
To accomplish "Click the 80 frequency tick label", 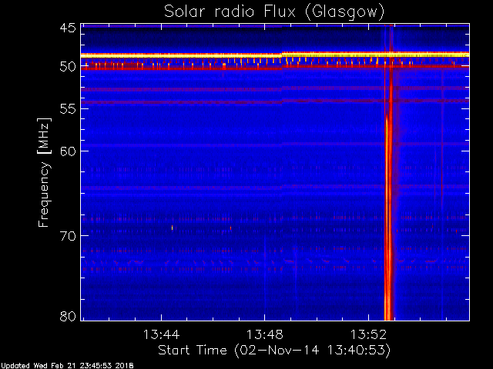I will pyautogui.click(x=68, y=316).
